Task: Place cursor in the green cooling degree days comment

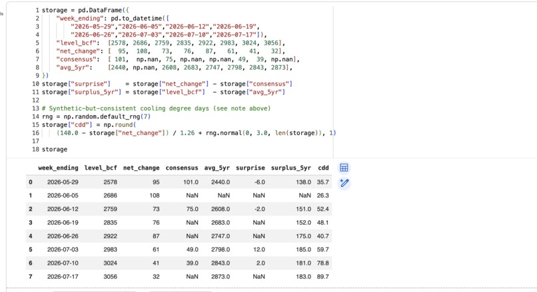Action: (x=156, y=108)
